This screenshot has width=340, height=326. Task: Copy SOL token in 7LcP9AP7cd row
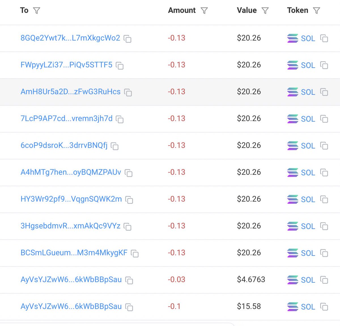(324, 119)
